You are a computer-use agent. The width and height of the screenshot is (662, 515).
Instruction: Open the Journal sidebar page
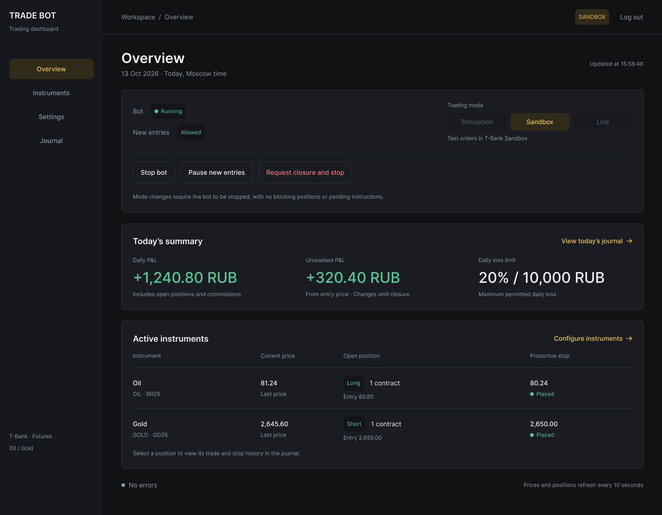coord(51,141)
